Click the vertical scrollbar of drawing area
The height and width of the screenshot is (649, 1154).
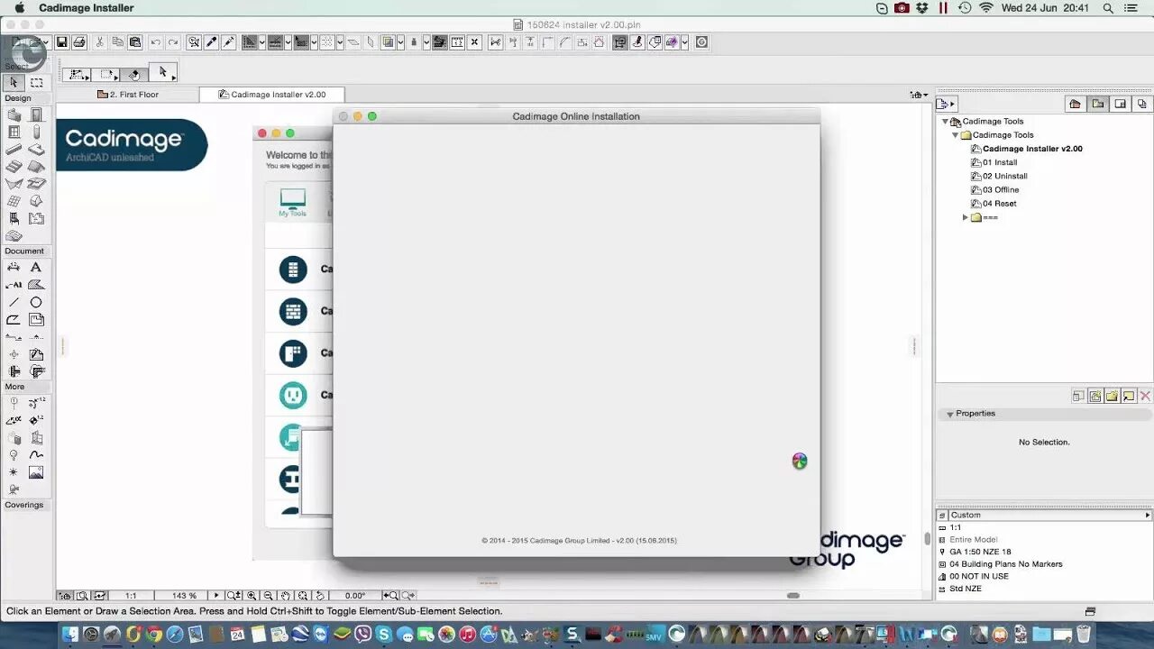click(x=928, y=539)
